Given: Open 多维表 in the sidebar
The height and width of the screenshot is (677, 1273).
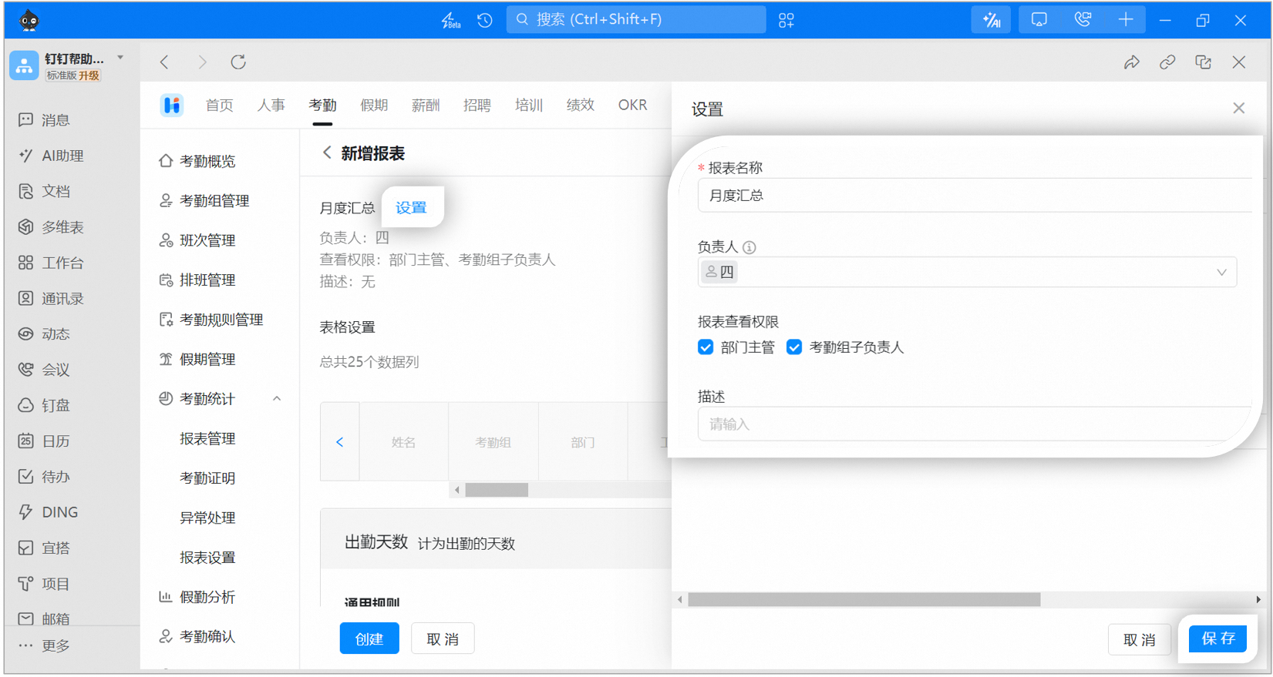Looking at the screenshot, I should click(x=51, y=227).
